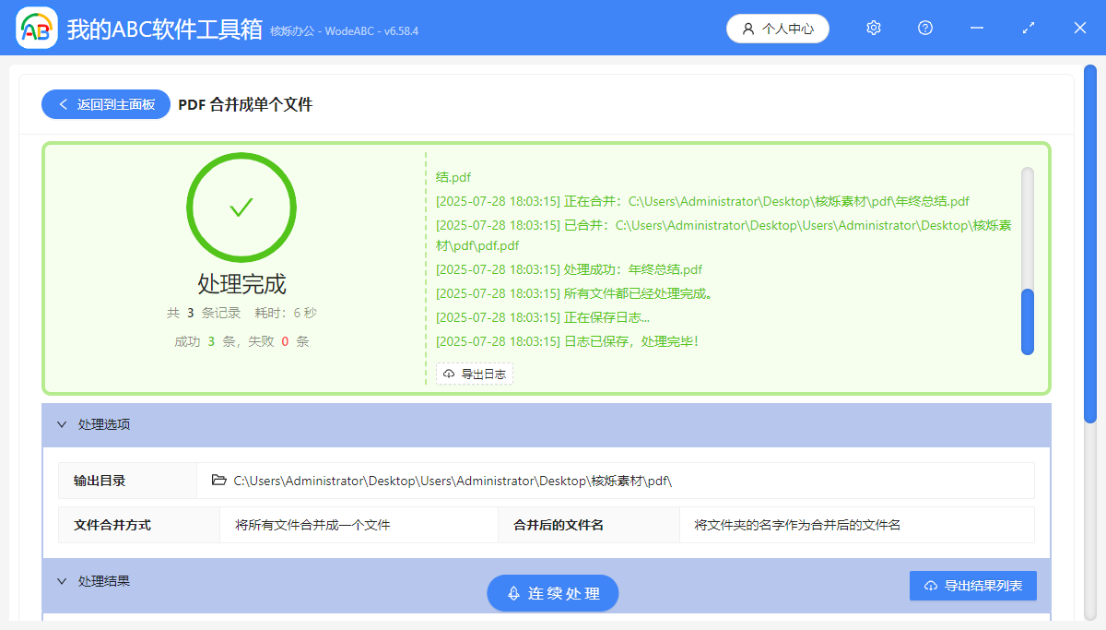Click the WodeABC app logo icon
1106x630 pixels.
pos(35,28)
